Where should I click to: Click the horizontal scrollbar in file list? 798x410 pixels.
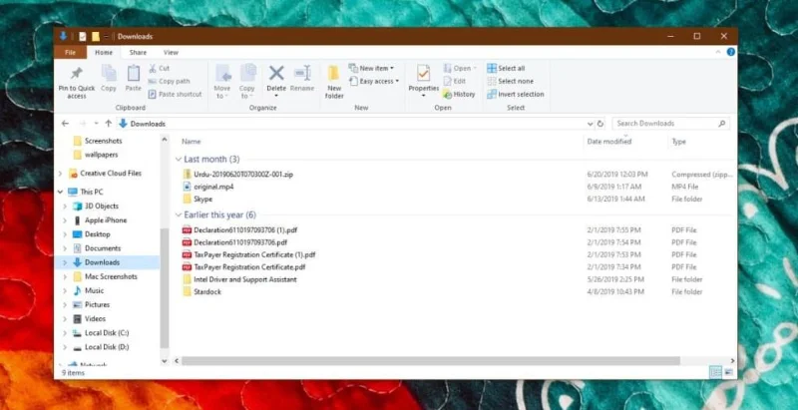[x=431, y=361]
